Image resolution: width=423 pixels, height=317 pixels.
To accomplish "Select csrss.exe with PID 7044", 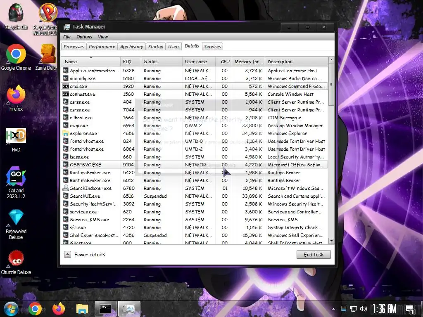I will 195,110.
